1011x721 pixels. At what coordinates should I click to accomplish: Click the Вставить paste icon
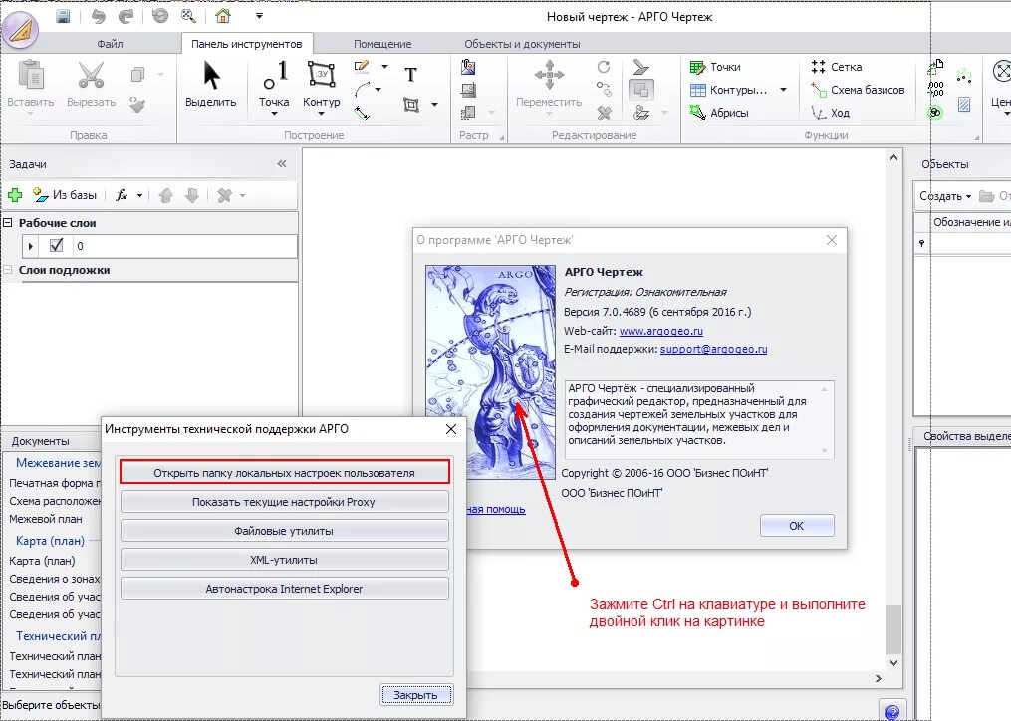(30, 75)
